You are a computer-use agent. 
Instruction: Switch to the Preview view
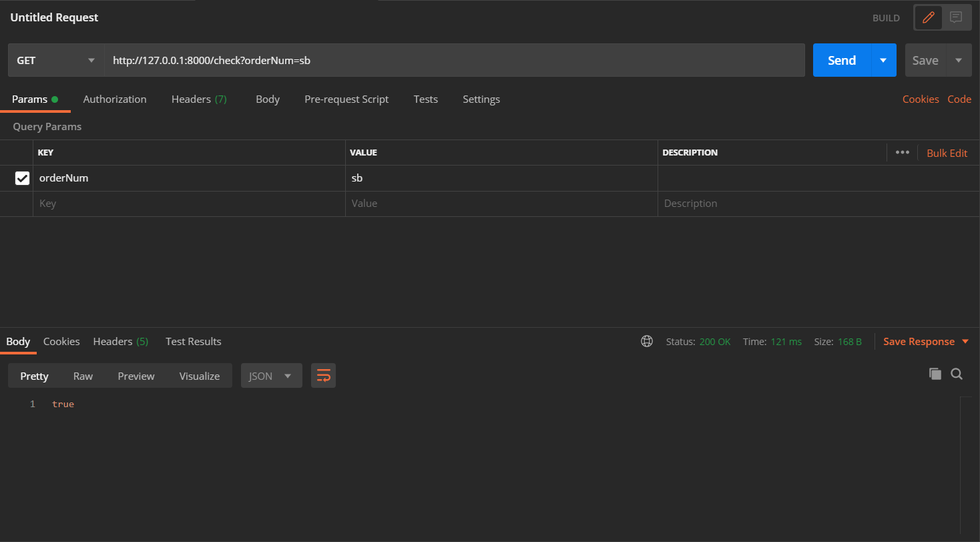(x=136, y=376)
